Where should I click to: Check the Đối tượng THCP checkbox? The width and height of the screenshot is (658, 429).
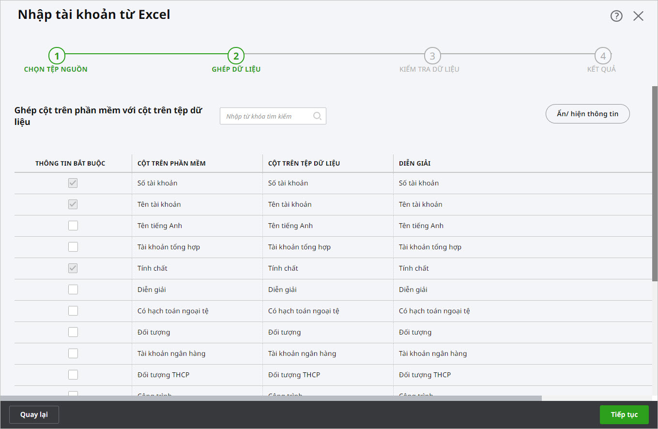click(73, 375)
